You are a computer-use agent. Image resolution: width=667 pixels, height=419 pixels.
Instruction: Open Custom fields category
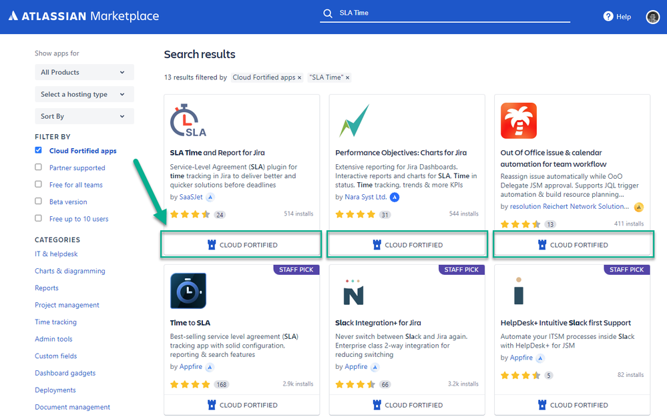pyautogui.click(x=55, y=356)
